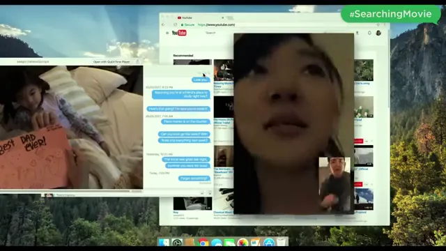Open YouTube notifications bell
Viewport: 446px width, 251px height.
(x=369, y=33)
